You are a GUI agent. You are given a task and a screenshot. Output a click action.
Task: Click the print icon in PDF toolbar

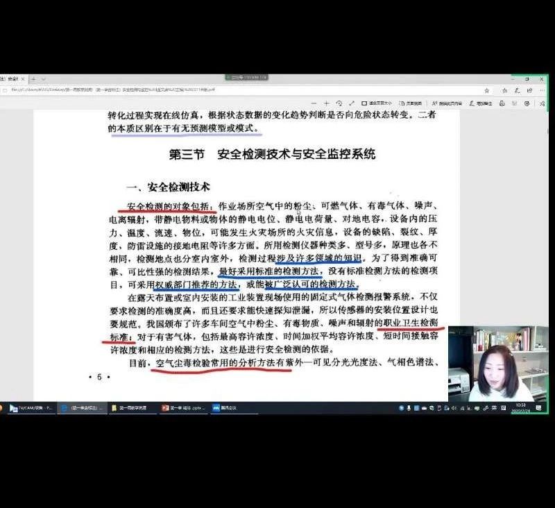pos(502,103)
